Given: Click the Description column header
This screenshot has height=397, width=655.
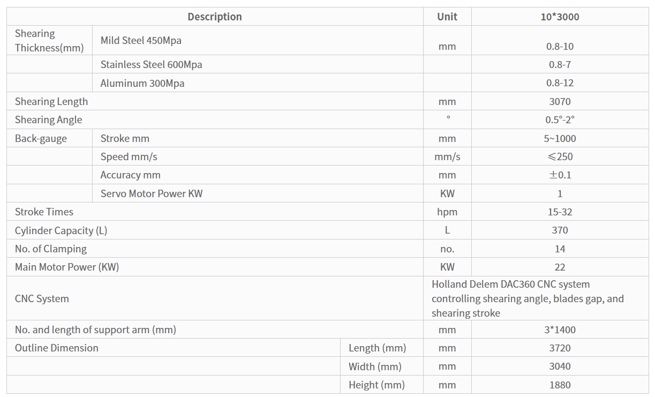Looking at the screenshot, I should coord(215,17).
